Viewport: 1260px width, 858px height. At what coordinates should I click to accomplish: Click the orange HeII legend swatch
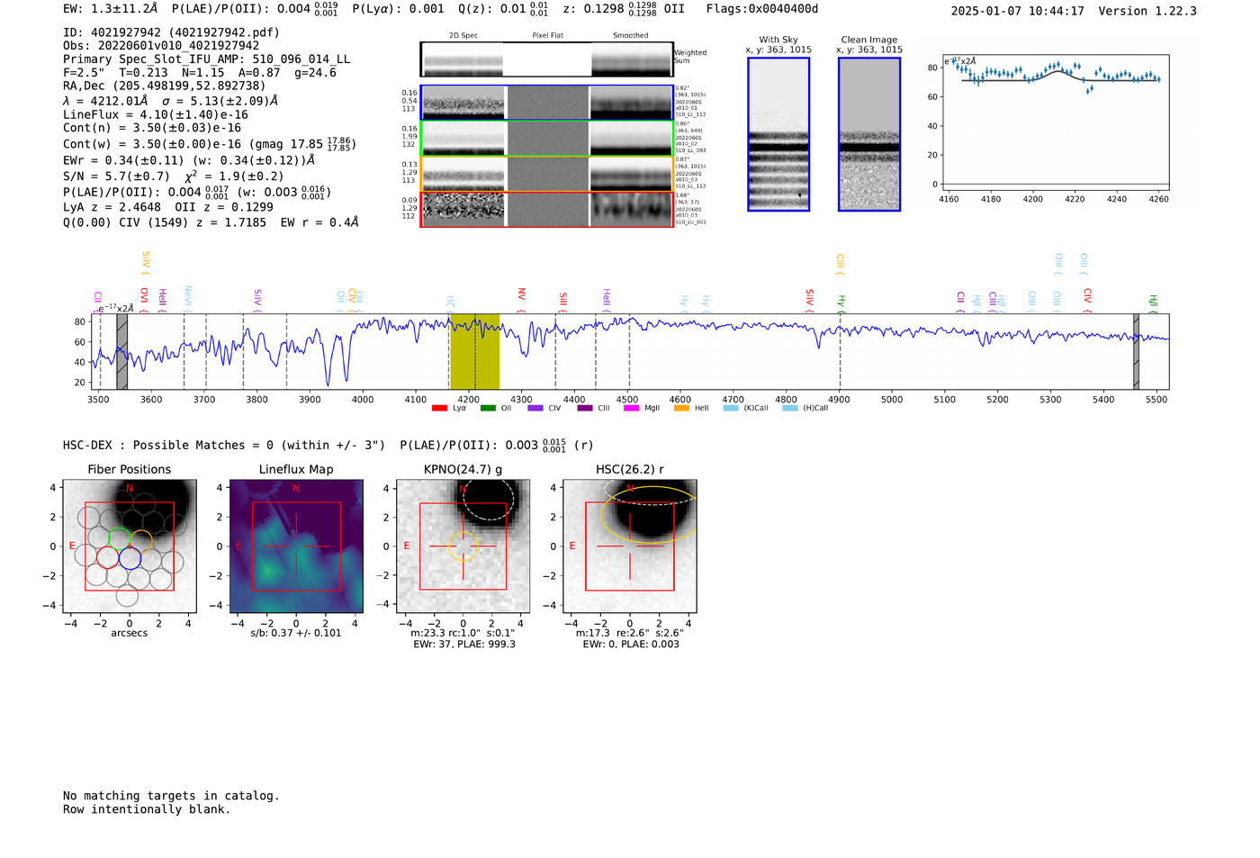click(x=681, y=409)
